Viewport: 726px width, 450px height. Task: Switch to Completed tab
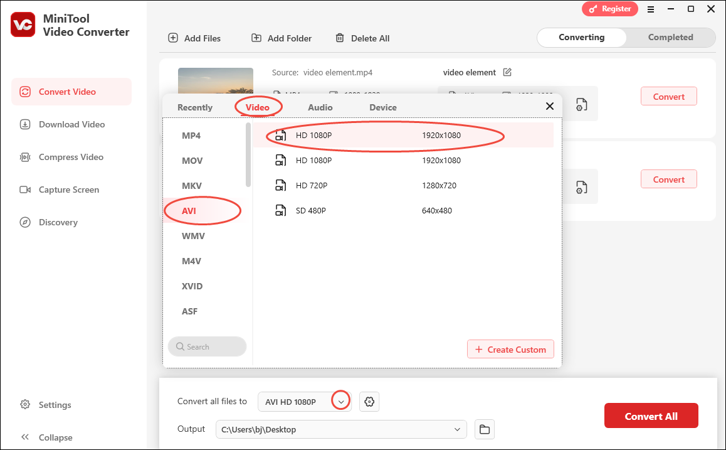[670, 38]
